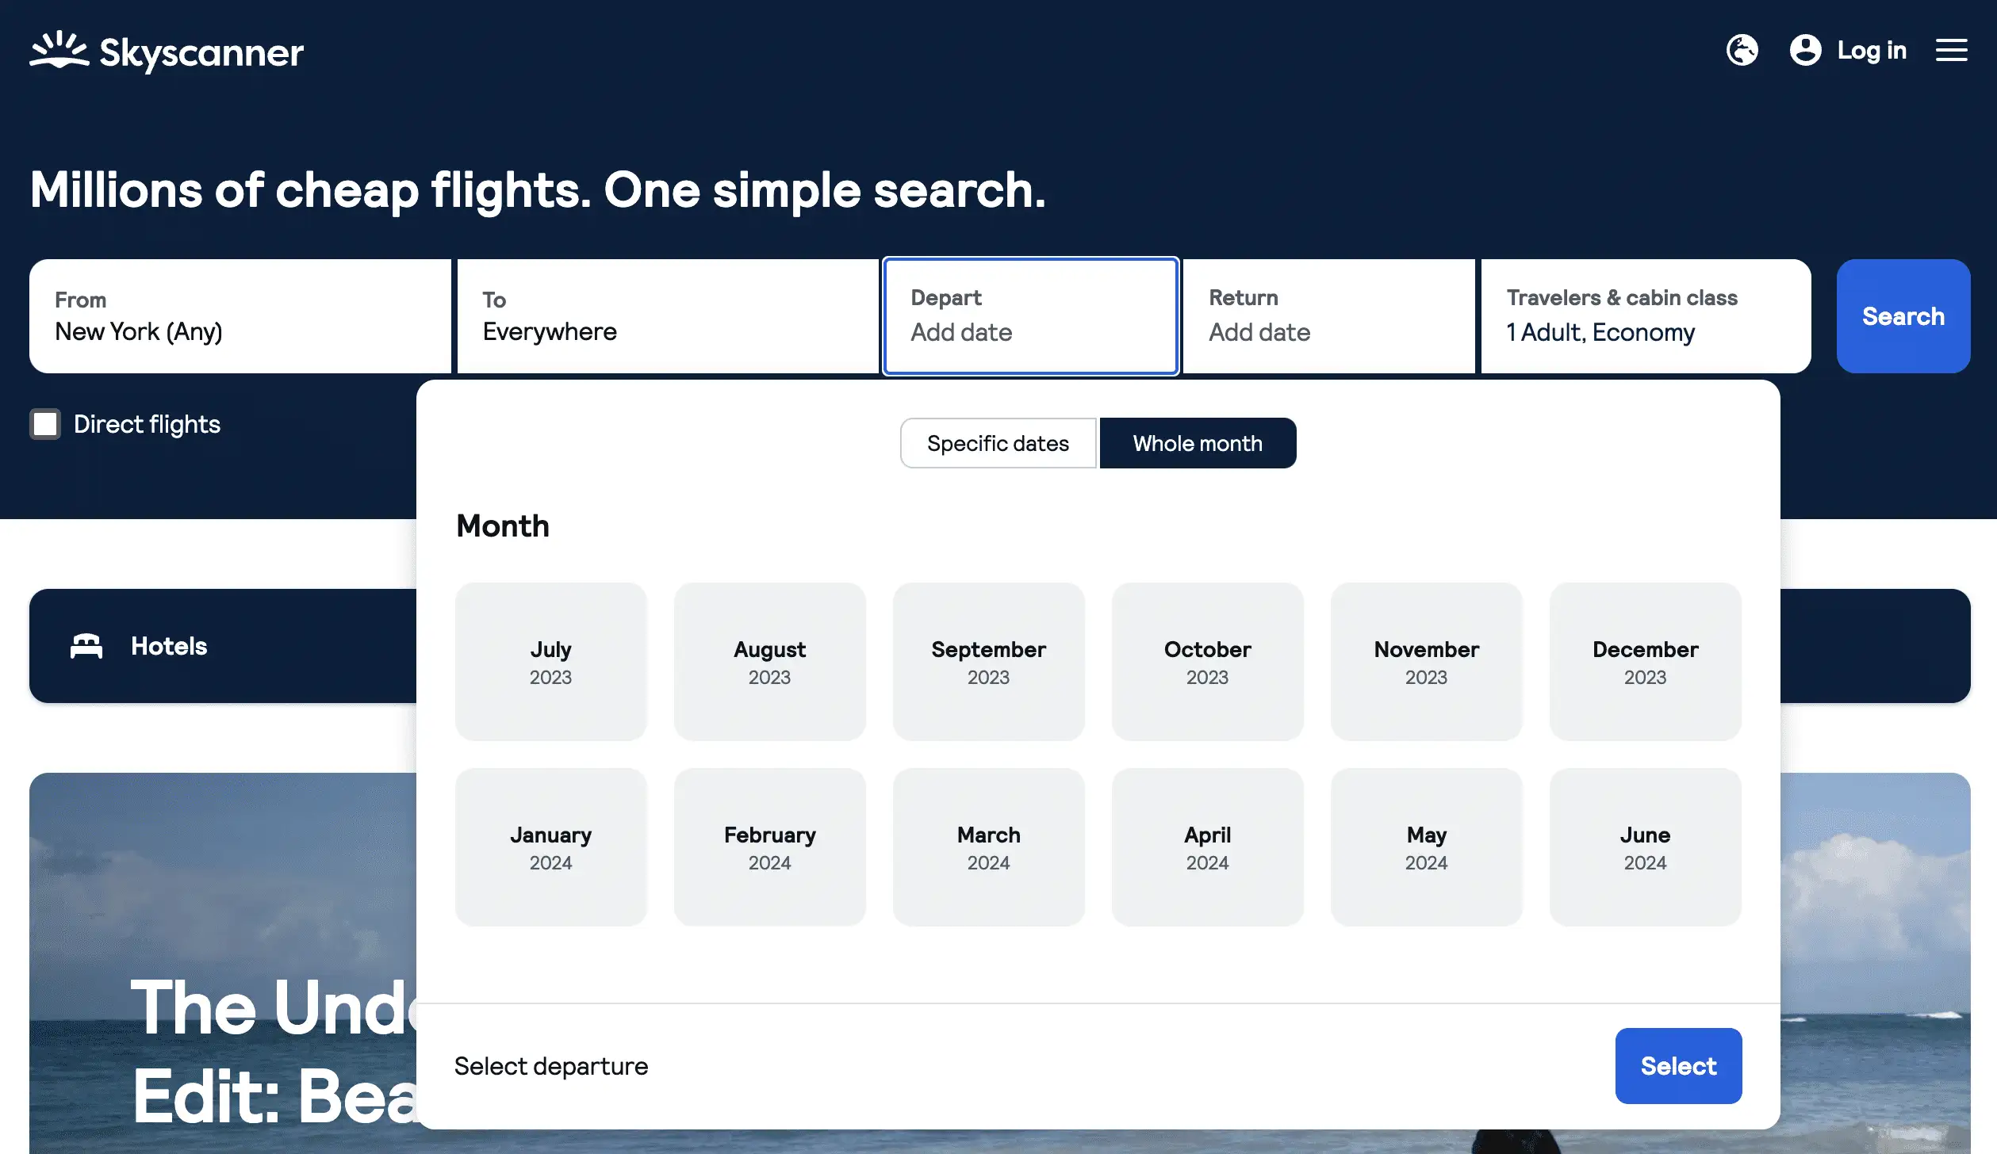The image size is (1997, 1154).
Task: Click the Depart date input field
Action: [x=1031, y=316]
